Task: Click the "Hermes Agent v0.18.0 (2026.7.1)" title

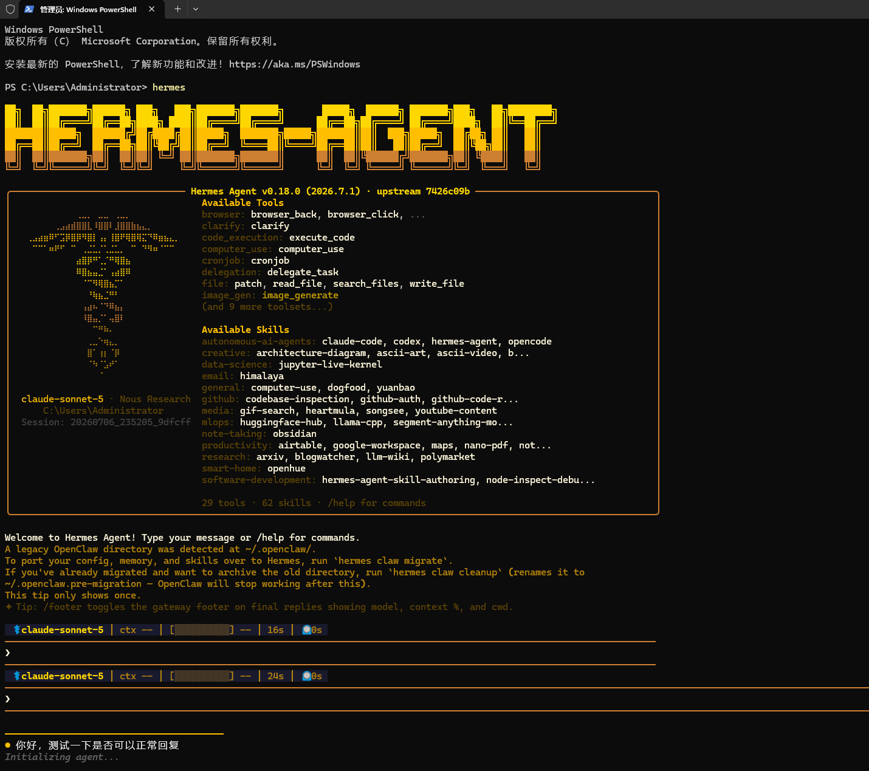Action: click(x=275, y=191)
